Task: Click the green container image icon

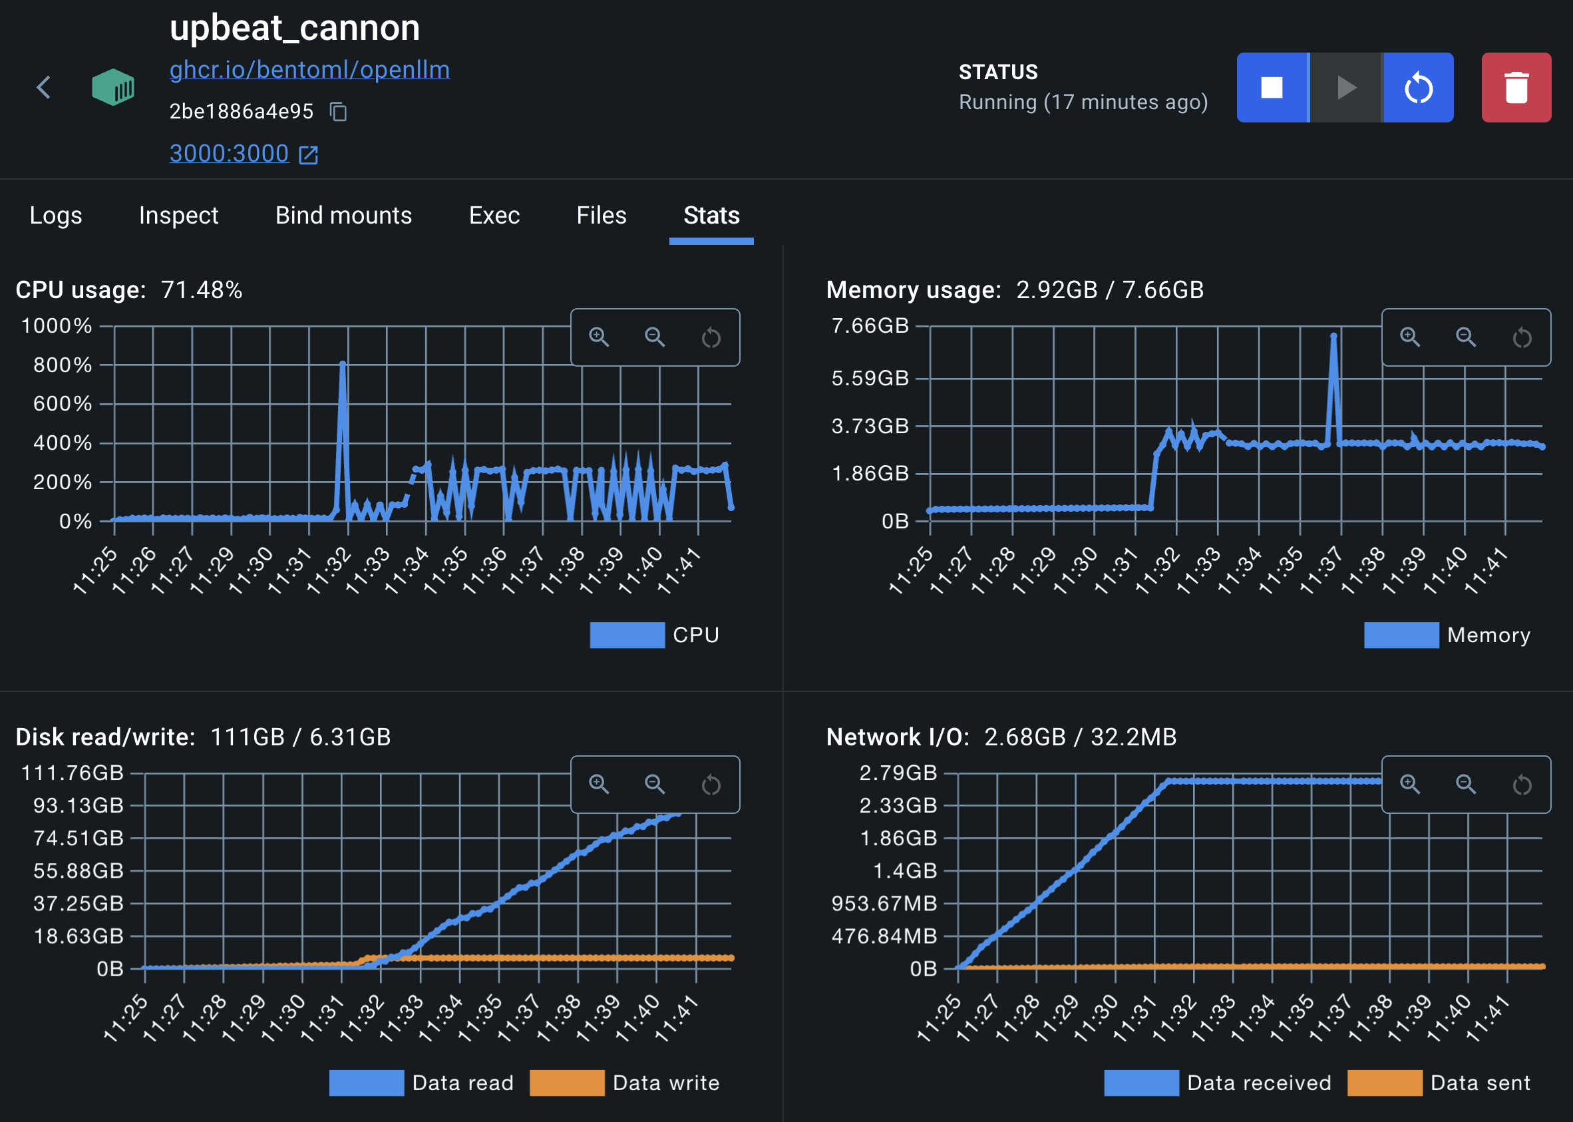Action: pyautogui.click(x=114, y=87)
